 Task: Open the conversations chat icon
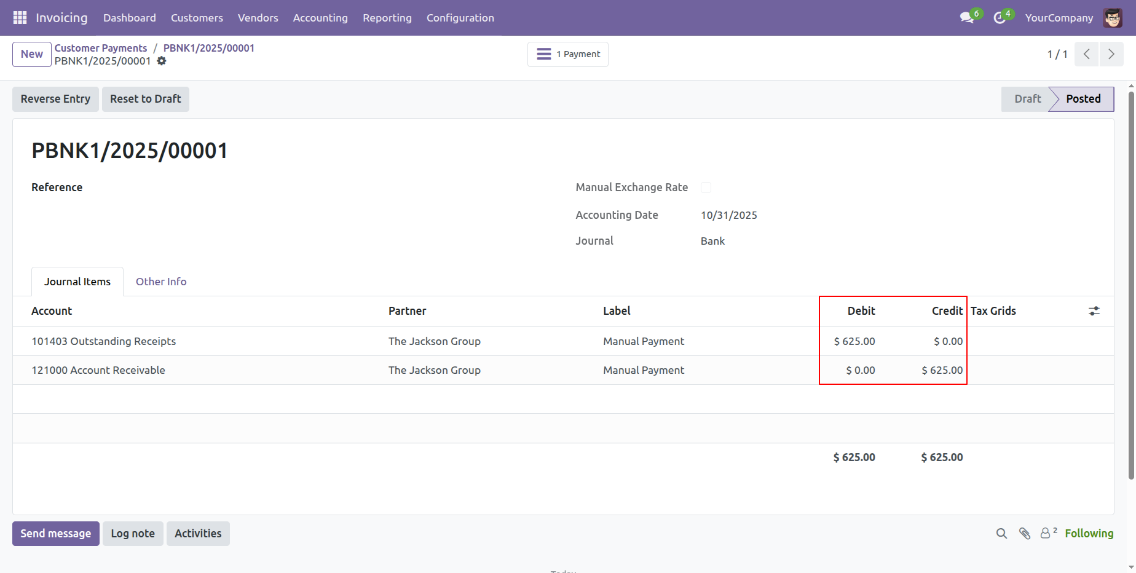coord(967,18)
